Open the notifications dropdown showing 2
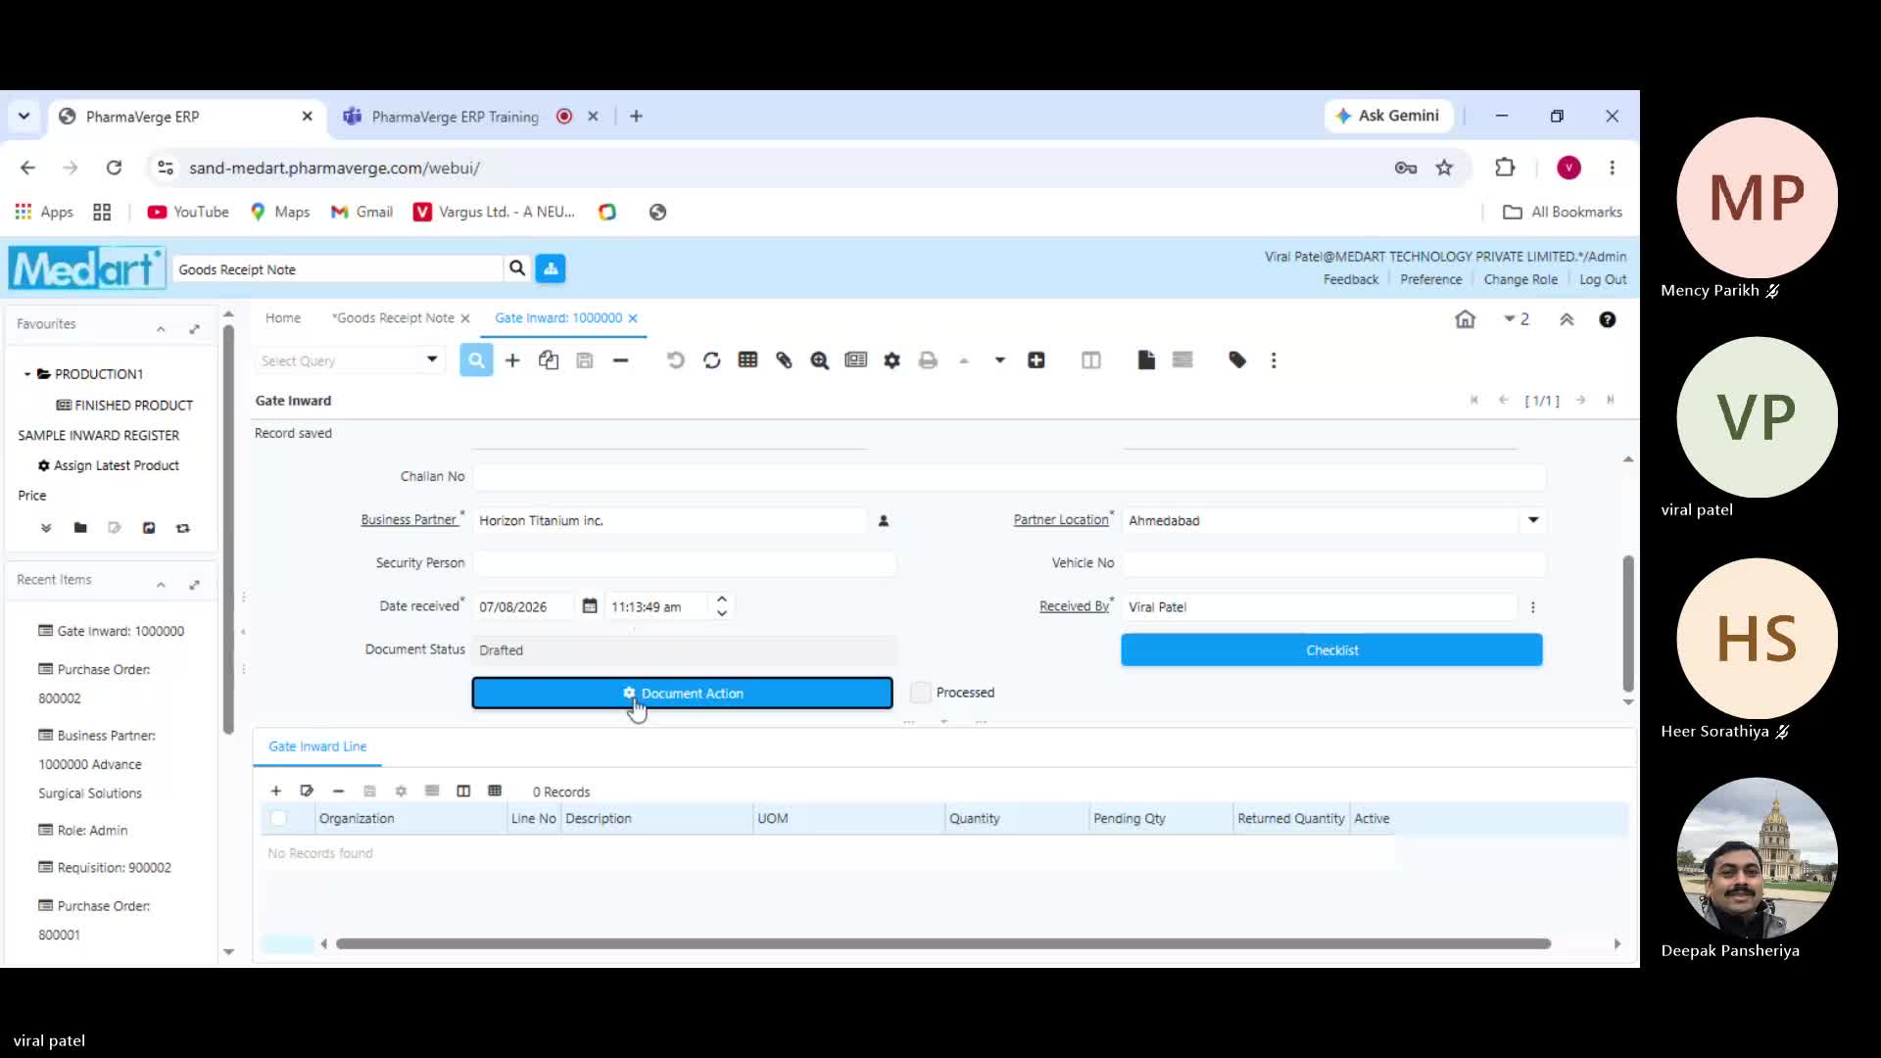 [x=1517, y=319]
